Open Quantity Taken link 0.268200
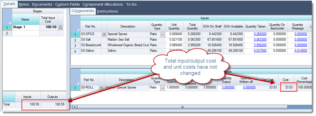316x116 pixels. click(260, 34)
